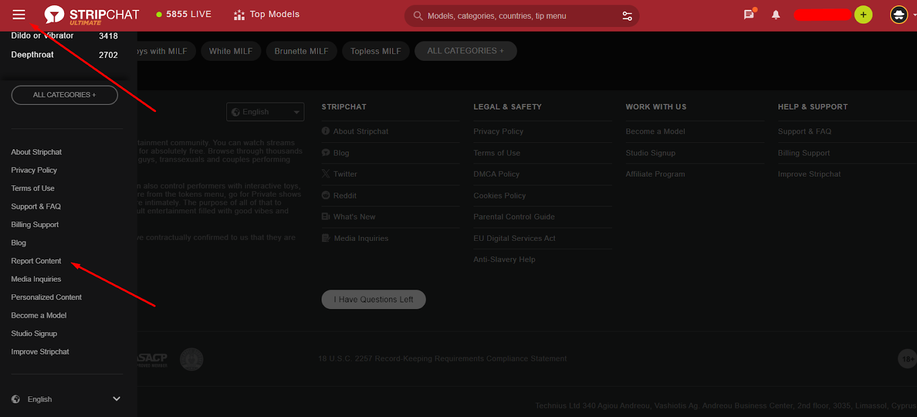Focus the models search field

[x=522, y=16]
